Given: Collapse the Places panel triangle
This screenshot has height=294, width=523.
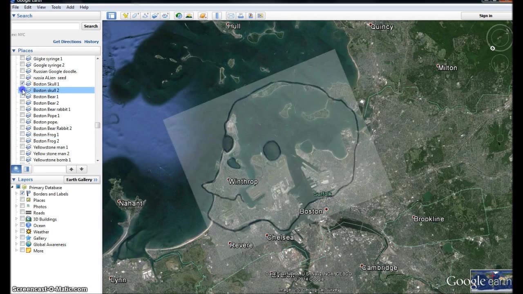Looking at the screenshot, I should point(13,51).
